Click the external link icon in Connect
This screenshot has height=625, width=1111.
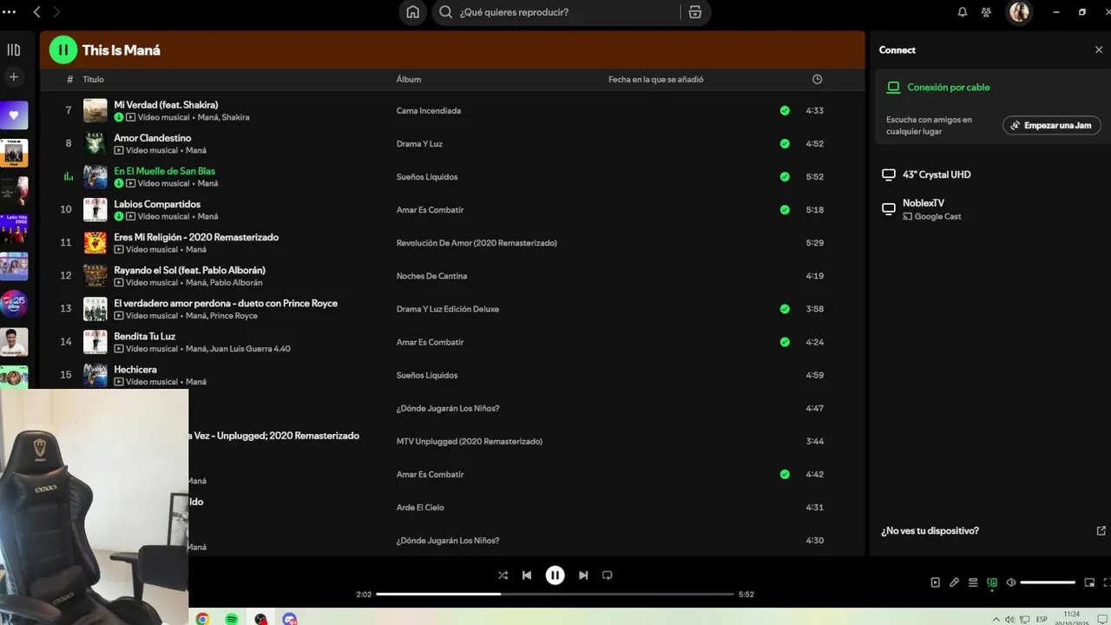pyautogui.click(x=1101, y=530)
